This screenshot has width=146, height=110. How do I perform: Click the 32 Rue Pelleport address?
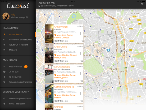click(65, 32)
